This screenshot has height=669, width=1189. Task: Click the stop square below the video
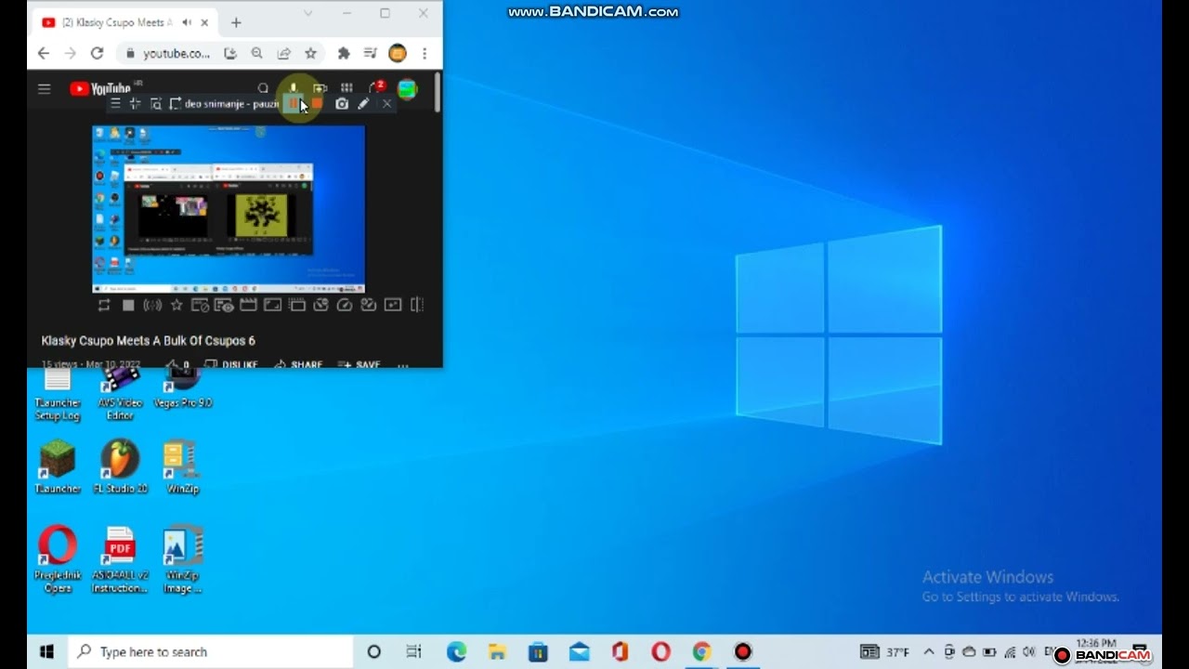[x=128, y=305]
